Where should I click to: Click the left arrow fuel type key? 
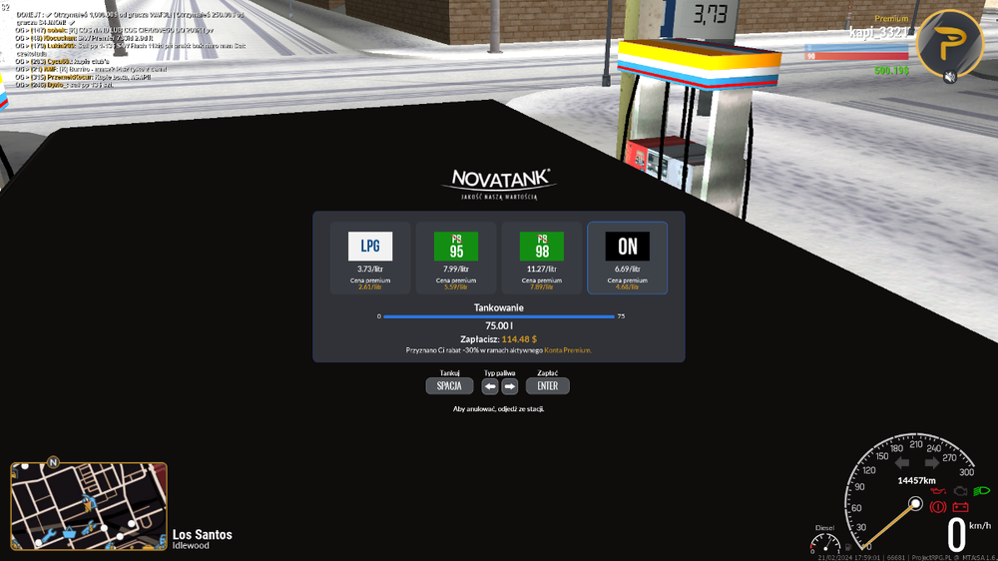[x=489, y=386]
